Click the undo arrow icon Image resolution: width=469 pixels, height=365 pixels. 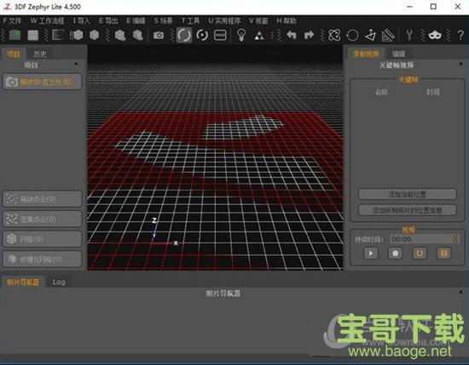[x=291, y=35]
